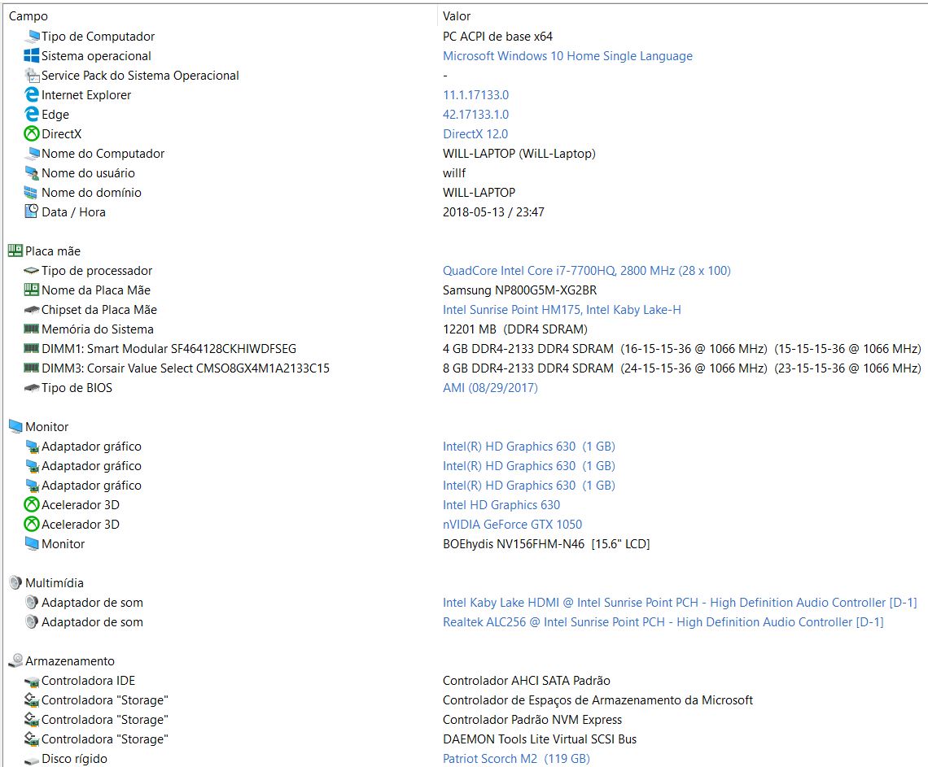
Task: Click the Nome do domínio icon
Action: pyautogui.click(x=32, y=192)
